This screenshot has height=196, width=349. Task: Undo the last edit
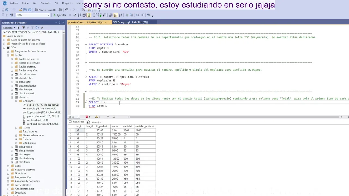66,10
